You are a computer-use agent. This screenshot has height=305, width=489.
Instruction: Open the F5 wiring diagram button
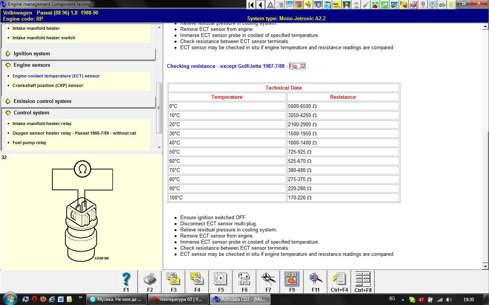221,282
